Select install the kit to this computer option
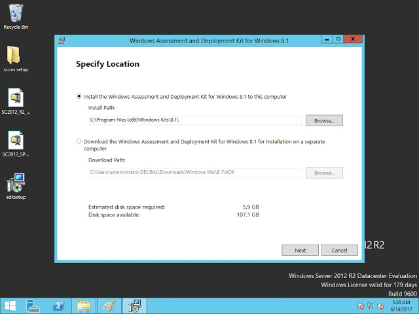 point(79,96)
